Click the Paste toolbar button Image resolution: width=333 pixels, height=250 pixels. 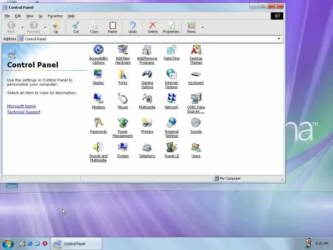112,27
